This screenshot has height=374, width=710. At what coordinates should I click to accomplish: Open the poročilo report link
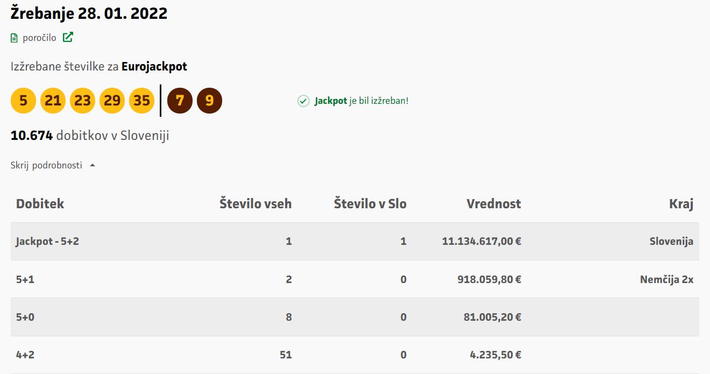click(x=39, y=38)
